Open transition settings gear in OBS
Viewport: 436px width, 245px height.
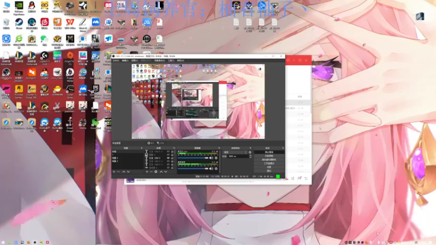click(x=250, y=152)
